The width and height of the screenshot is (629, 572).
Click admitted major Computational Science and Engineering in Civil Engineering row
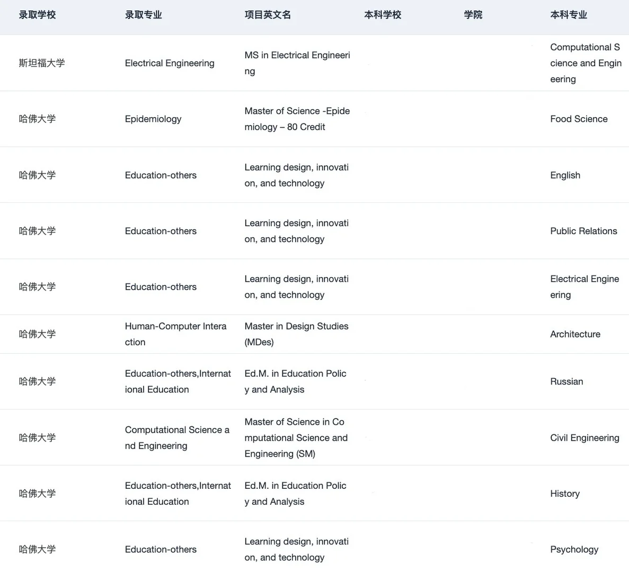[x=177, y=437]
